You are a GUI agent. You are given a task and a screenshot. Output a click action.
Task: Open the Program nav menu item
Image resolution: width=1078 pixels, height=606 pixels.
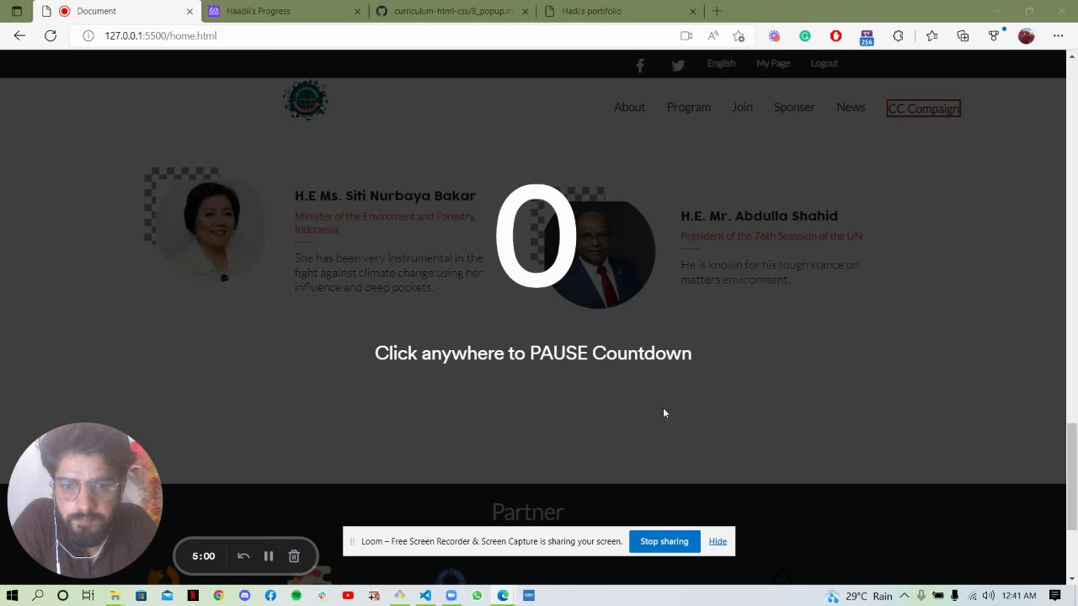688,107
